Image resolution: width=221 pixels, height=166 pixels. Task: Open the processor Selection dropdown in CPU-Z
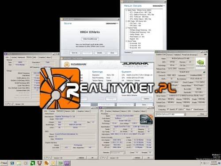[x=118, y=153]
